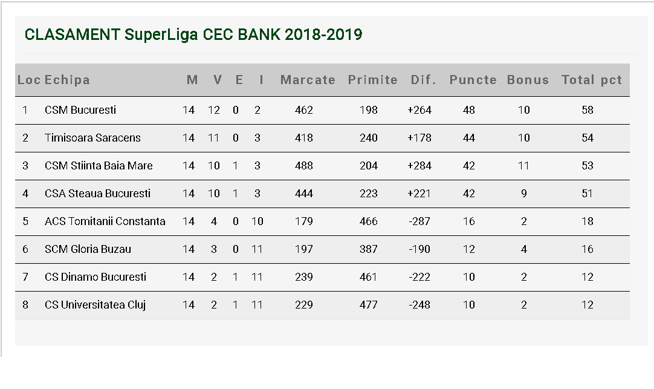Click CSM Stiinta Baia Mare team
Viewport: 654px width, 389px height.
[x=99, y=166]
